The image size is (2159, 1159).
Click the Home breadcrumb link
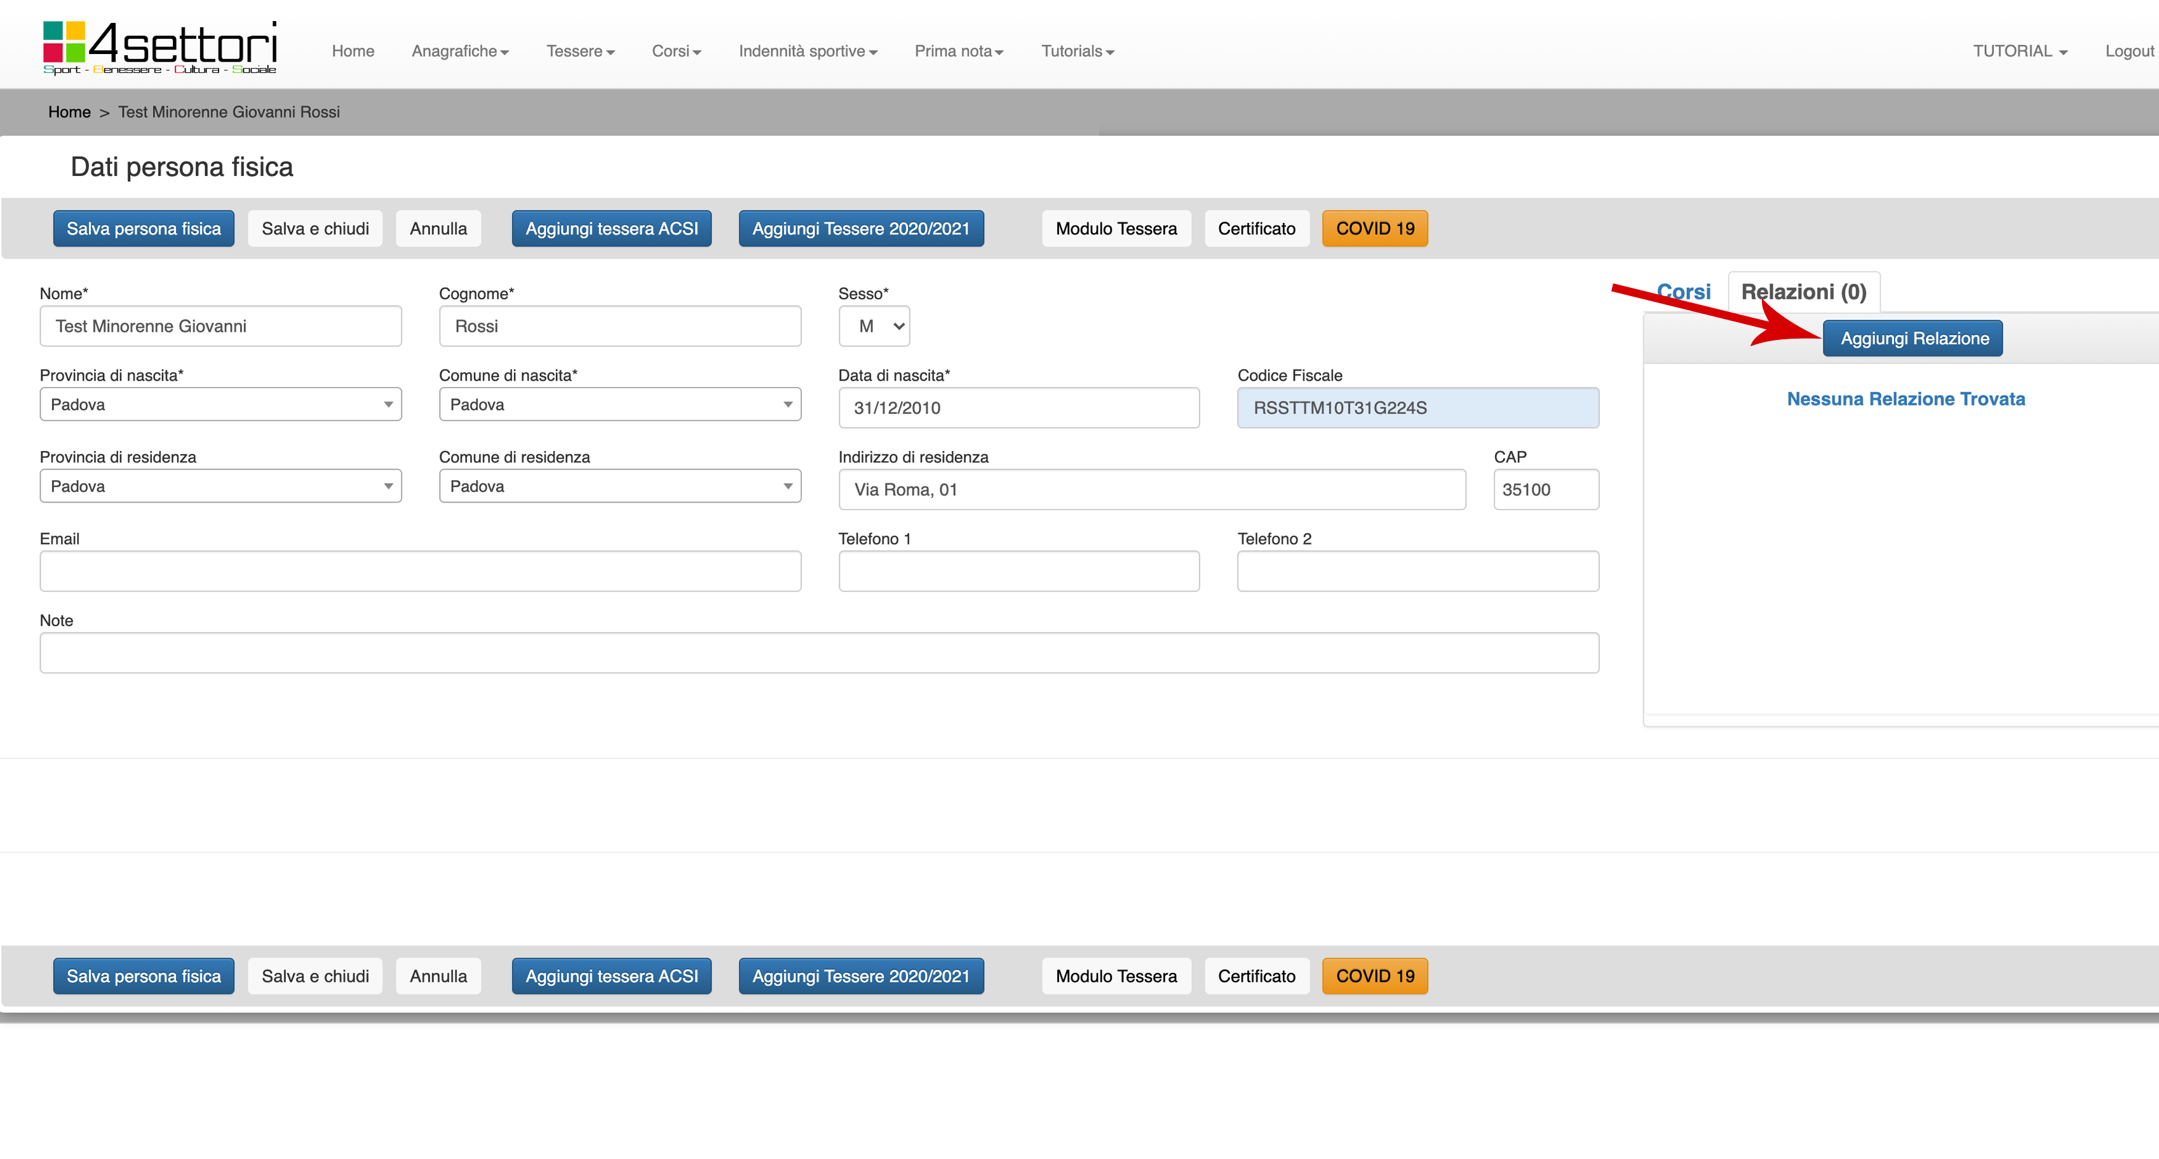[69, 111]
